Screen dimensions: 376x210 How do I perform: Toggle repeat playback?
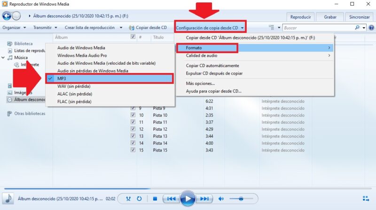(x=139, y=199)
